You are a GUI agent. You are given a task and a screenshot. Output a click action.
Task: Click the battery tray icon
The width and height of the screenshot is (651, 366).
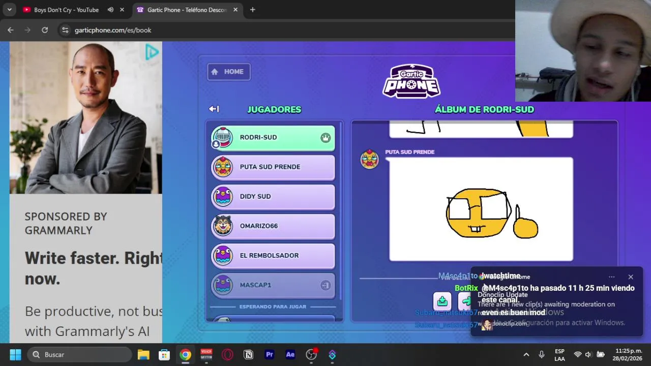click(601, 354)
